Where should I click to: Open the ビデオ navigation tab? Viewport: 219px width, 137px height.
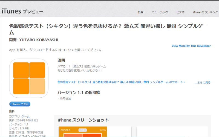(x=180, y=12)
